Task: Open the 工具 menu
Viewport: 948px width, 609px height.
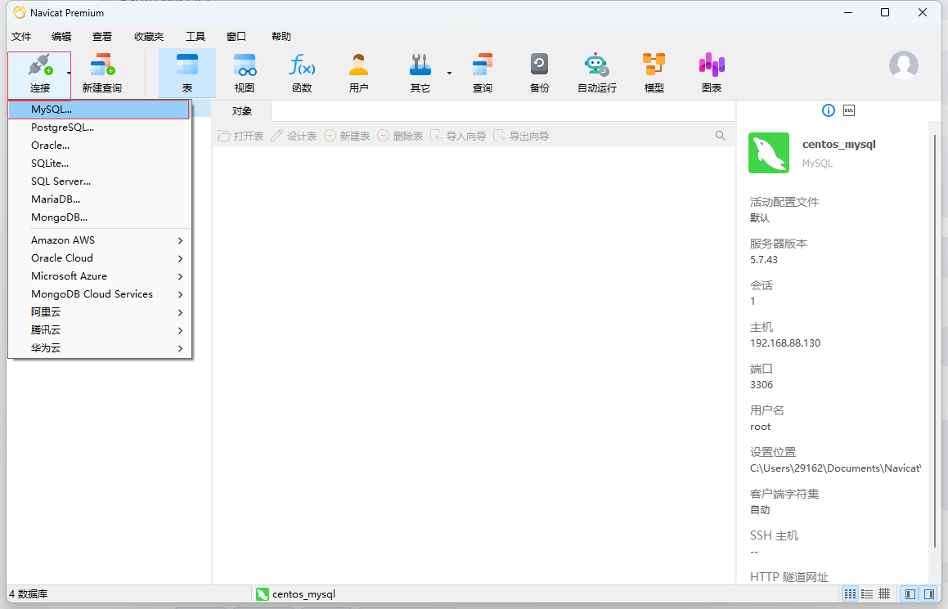Action: (195, 36)
